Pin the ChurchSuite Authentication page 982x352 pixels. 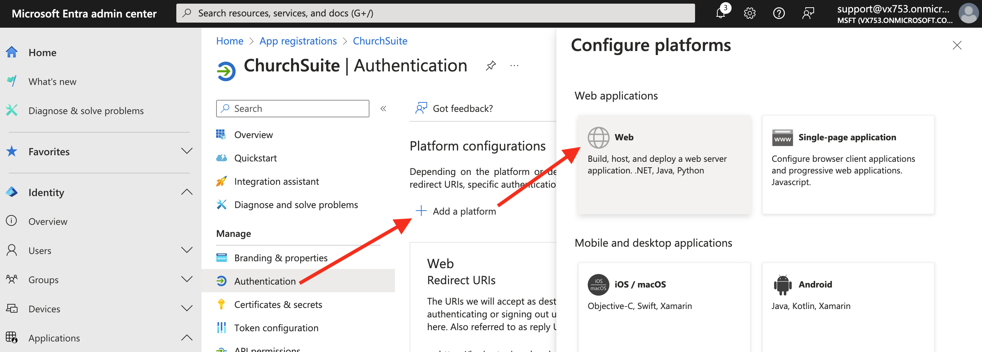[x=491, y=66]
